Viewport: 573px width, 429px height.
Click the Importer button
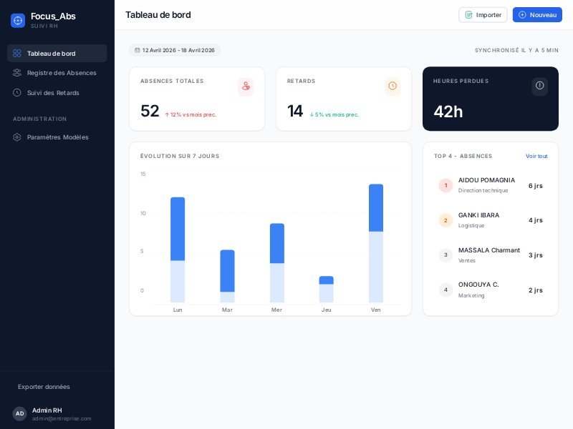[483, 15]
